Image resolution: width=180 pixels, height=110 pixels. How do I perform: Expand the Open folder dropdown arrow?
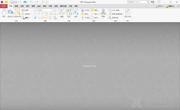9,2
